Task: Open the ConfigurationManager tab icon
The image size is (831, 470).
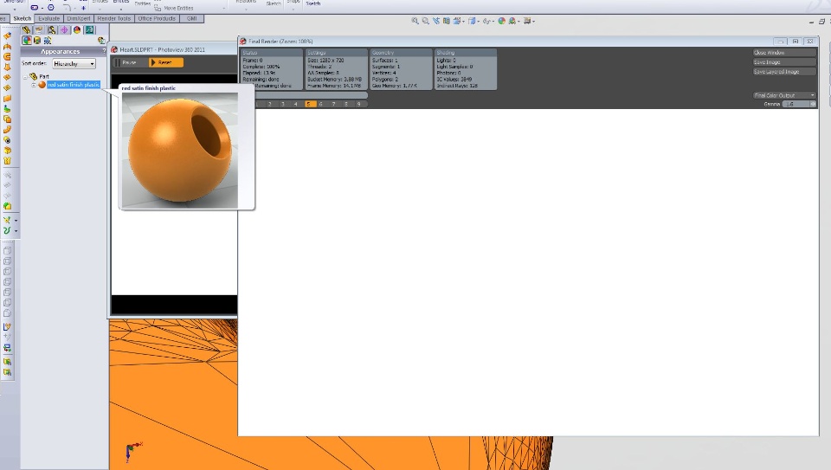Action: coord(51,30)
